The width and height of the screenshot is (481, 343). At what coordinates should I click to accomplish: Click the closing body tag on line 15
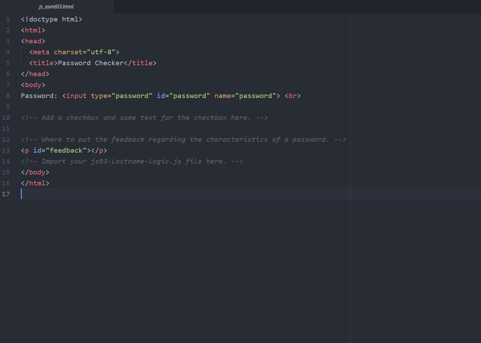[35, 172]
